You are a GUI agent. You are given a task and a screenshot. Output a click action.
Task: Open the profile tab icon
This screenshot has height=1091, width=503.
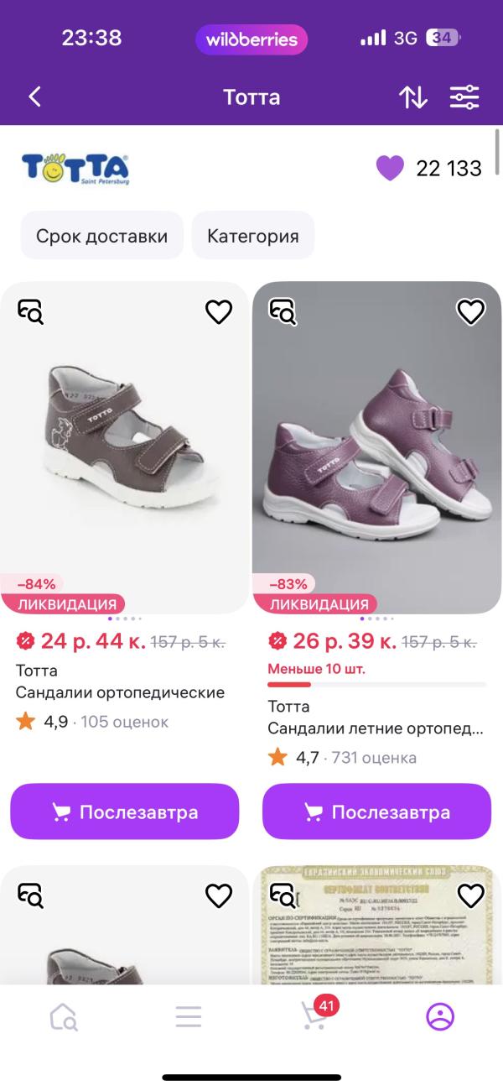[x=439, y=1016]
